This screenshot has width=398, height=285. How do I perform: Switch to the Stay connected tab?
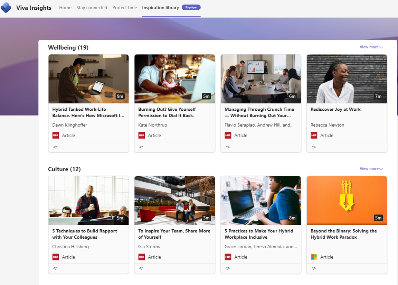(92, 8)
